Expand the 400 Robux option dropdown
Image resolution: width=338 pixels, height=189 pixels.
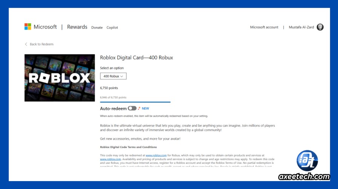coord(113,76)
